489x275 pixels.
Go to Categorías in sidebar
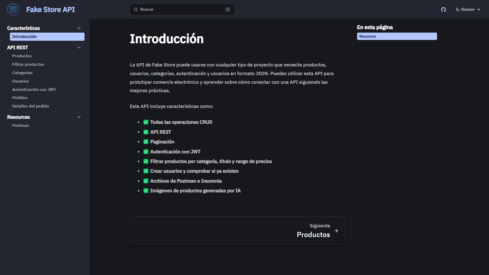point(22,73)
